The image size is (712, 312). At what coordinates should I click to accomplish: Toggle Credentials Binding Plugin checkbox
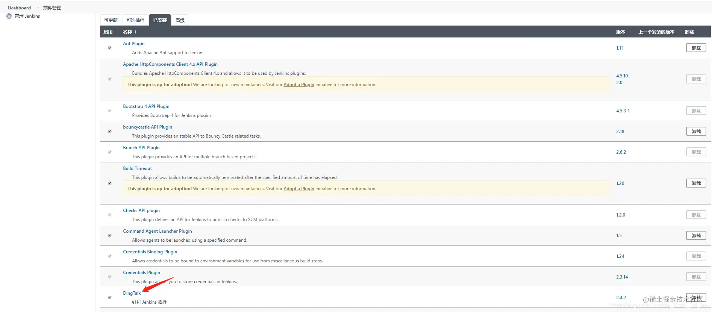110,256
